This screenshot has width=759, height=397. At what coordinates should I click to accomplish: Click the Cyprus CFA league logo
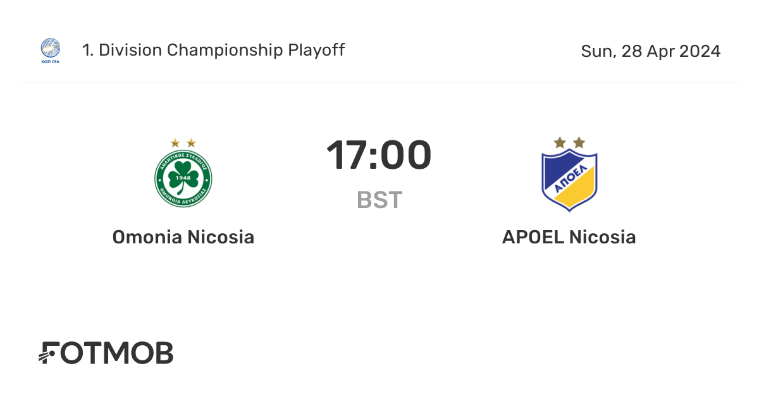[51, 51]
